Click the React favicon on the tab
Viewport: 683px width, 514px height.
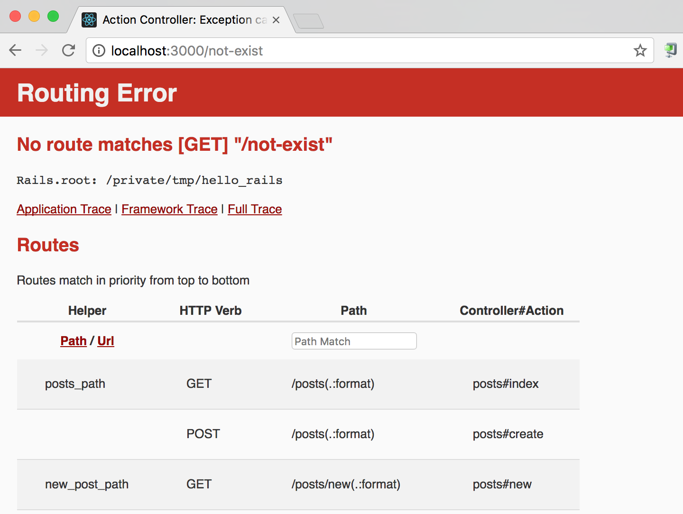(x=89, y=20)
